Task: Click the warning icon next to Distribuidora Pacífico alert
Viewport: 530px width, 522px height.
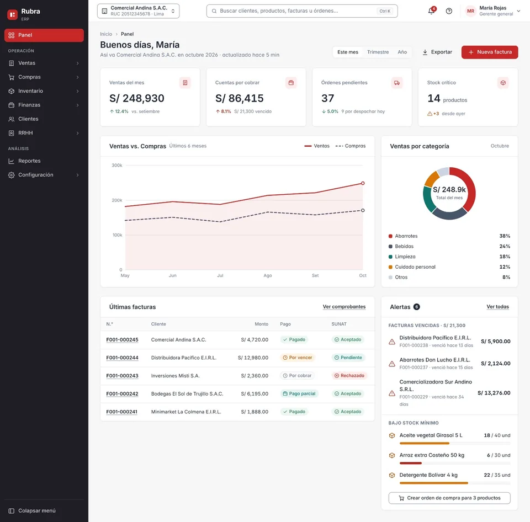Action: (x=392, y=342)
